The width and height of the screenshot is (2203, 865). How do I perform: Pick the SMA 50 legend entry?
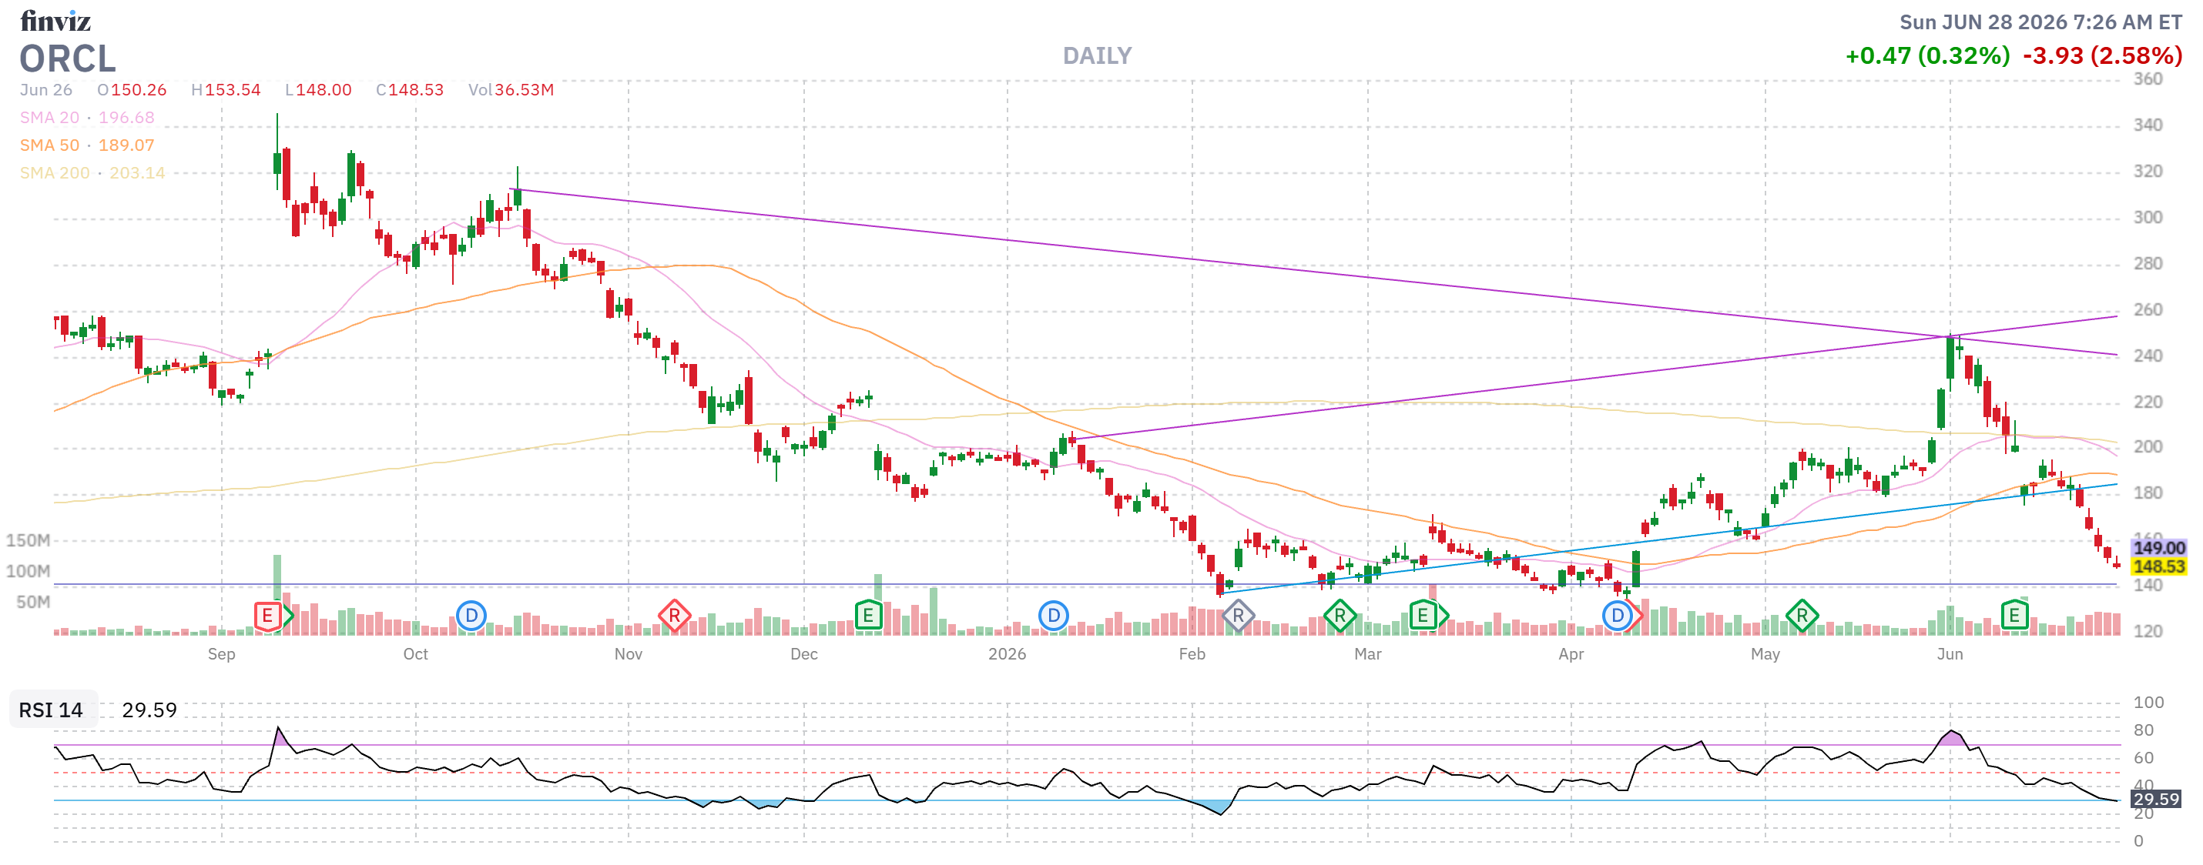click(87, 145)
